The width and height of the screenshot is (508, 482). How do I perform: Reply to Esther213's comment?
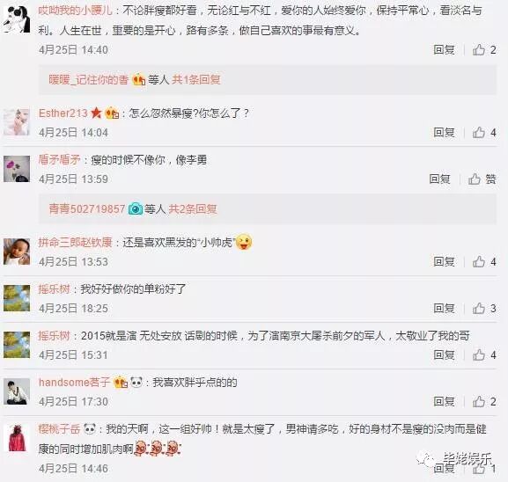(444, 133)
